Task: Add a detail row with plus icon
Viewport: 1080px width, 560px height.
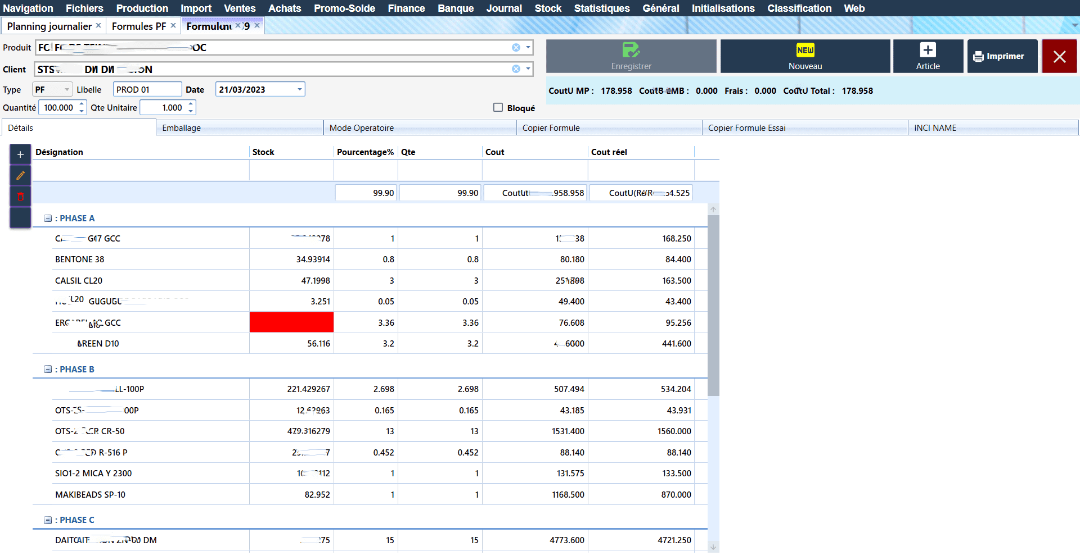Action: coord(20,154)
